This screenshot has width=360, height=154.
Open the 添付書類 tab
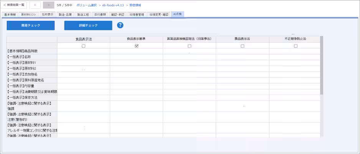100,15
